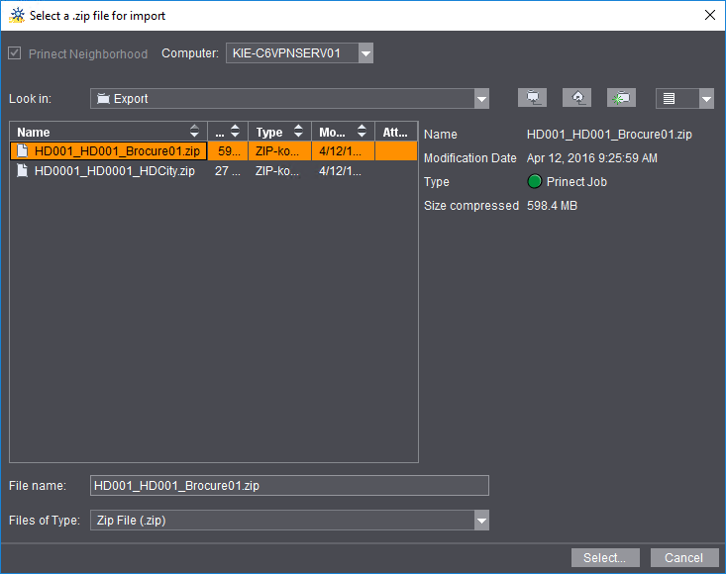The height and width of the screenshot is (574, 726).
Task: Sort by the size column header
Action: coord(228,132)
